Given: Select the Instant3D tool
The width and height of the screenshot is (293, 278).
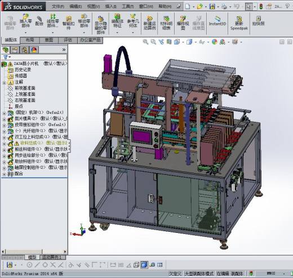Looking at the screenshot, I should (x=217, y=21).
